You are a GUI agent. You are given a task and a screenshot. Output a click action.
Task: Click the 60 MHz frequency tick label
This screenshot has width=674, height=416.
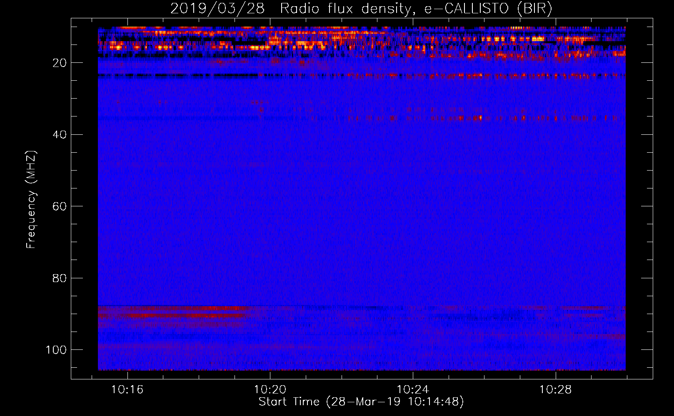(x=60, y=206)
